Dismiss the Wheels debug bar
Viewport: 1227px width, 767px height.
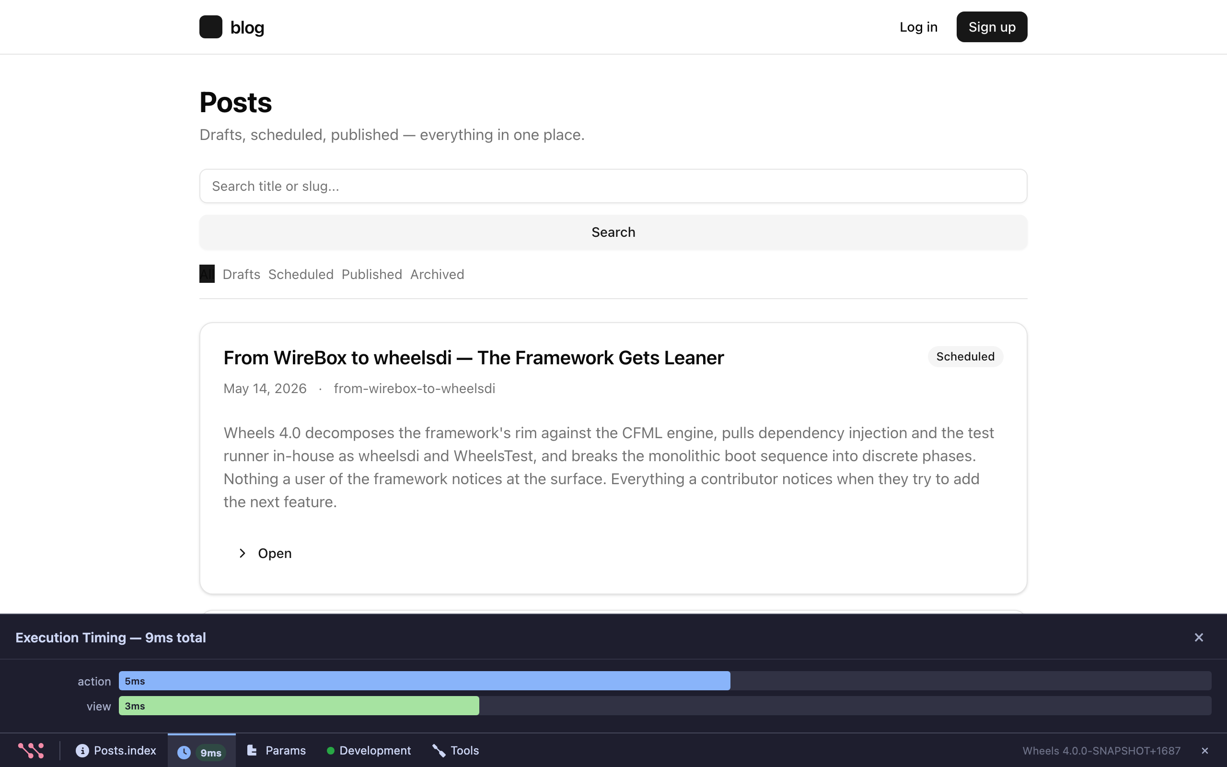pos(1204,750)
